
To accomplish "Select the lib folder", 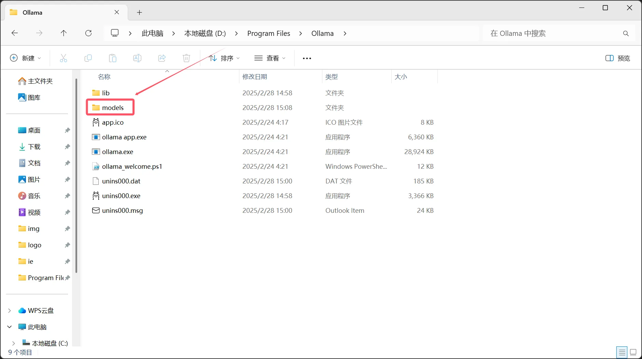I will (x=101, y=93).
